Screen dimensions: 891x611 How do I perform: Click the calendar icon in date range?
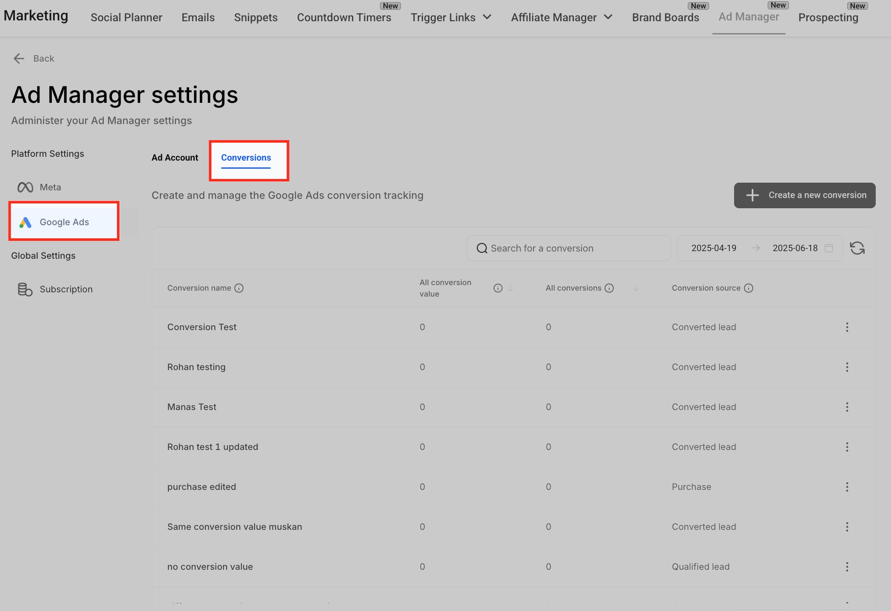pyautogui.click(x=829, y=248)
